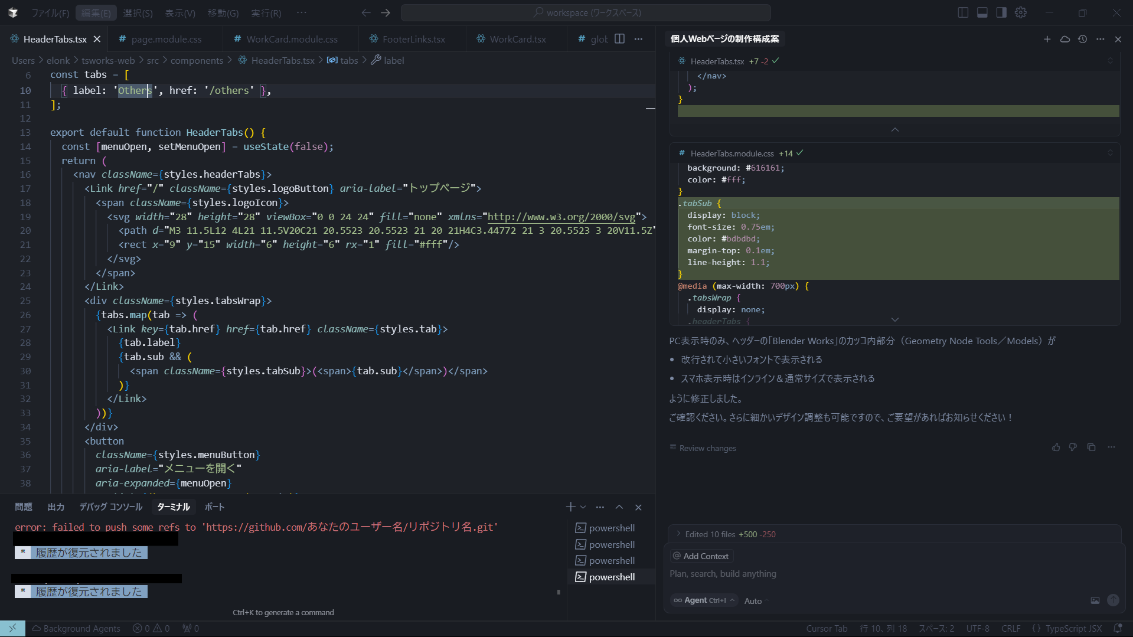Select the label symbol breadcrumb
This screenshot has height=637, width=1133.
pos(387,60)
